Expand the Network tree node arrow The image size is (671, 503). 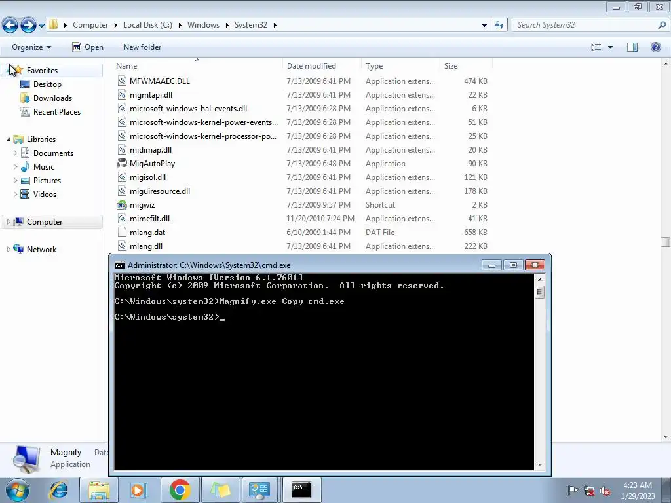[9, 249]
